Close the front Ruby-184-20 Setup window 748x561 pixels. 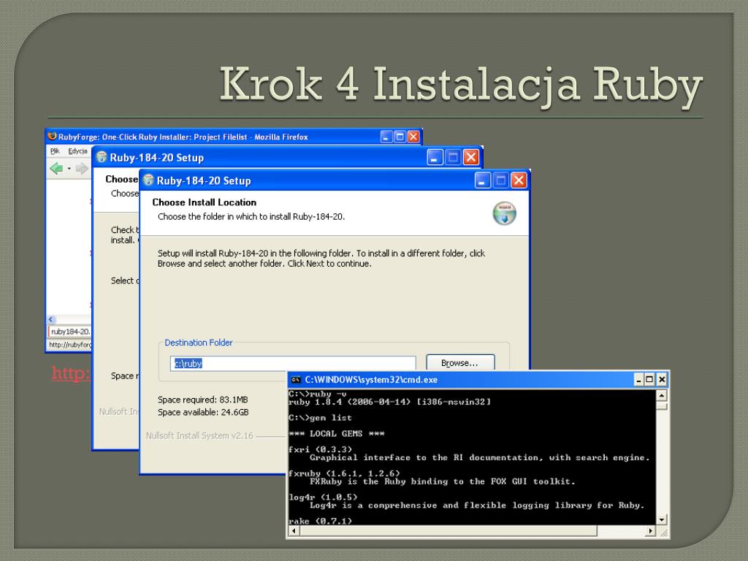coord(519,180)
